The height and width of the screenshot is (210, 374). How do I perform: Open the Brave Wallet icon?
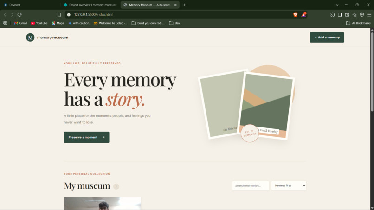point(347,14)
